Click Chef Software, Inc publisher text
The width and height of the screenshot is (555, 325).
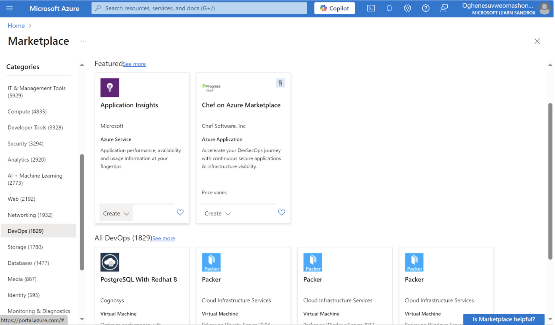click(x=224, y=126)
